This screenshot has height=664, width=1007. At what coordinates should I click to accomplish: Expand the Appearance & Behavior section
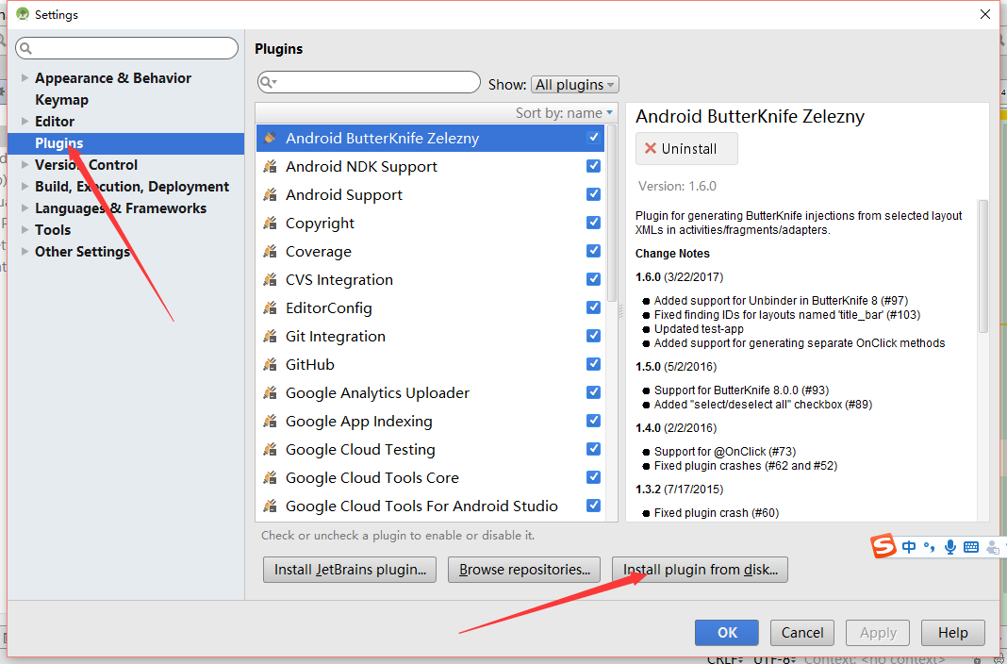point(25,78)
